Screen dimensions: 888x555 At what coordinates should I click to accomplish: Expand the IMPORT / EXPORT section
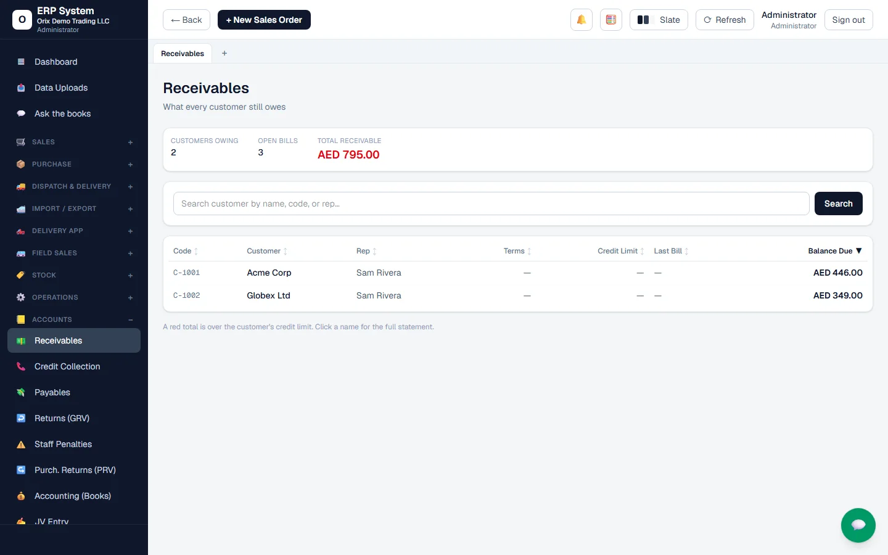click(x=74, y=208)
